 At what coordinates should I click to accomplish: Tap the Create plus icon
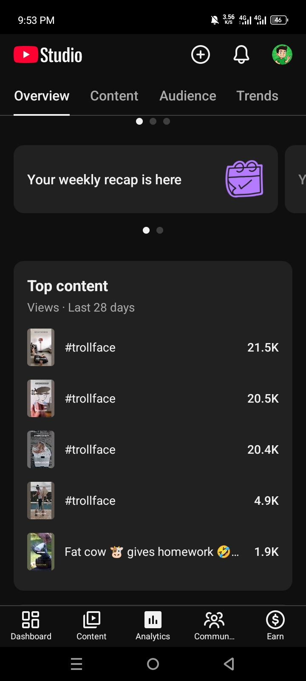pyautogui.click(x=201, y=55)
